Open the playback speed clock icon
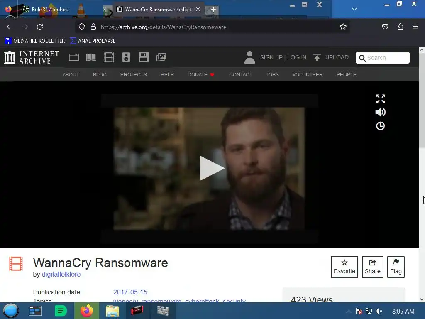This screenshot has height=319, width=425. 381,126
